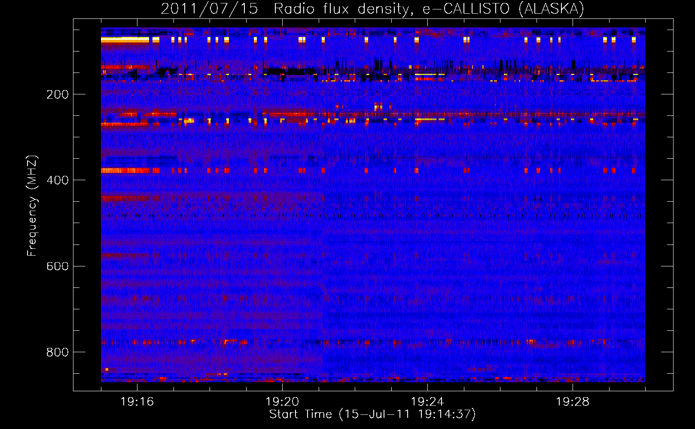Click the "Frequency (MHZ)" y-axis label
This screenshot has width=695, height=429.
32,206
